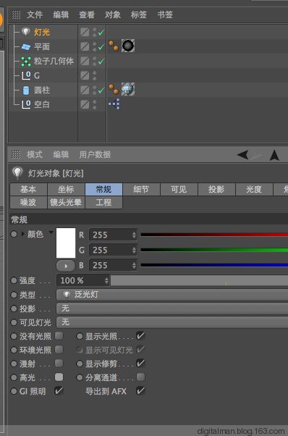This screenshot has height=436, width=288.
Task: Open the 查看 menu
Action: pyautogui.click(x=87, y=14)
